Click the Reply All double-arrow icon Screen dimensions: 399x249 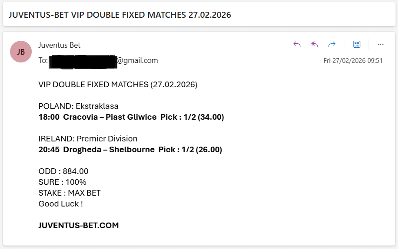click(x=315, y=44)
